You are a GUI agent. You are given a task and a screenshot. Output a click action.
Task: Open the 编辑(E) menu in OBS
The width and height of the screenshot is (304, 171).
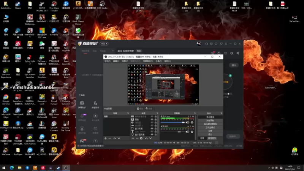coord(116,61)
